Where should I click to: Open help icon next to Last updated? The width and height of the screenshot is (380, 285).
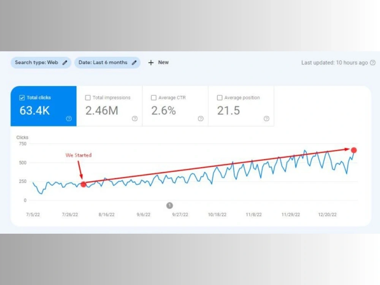tap(373, 63)
